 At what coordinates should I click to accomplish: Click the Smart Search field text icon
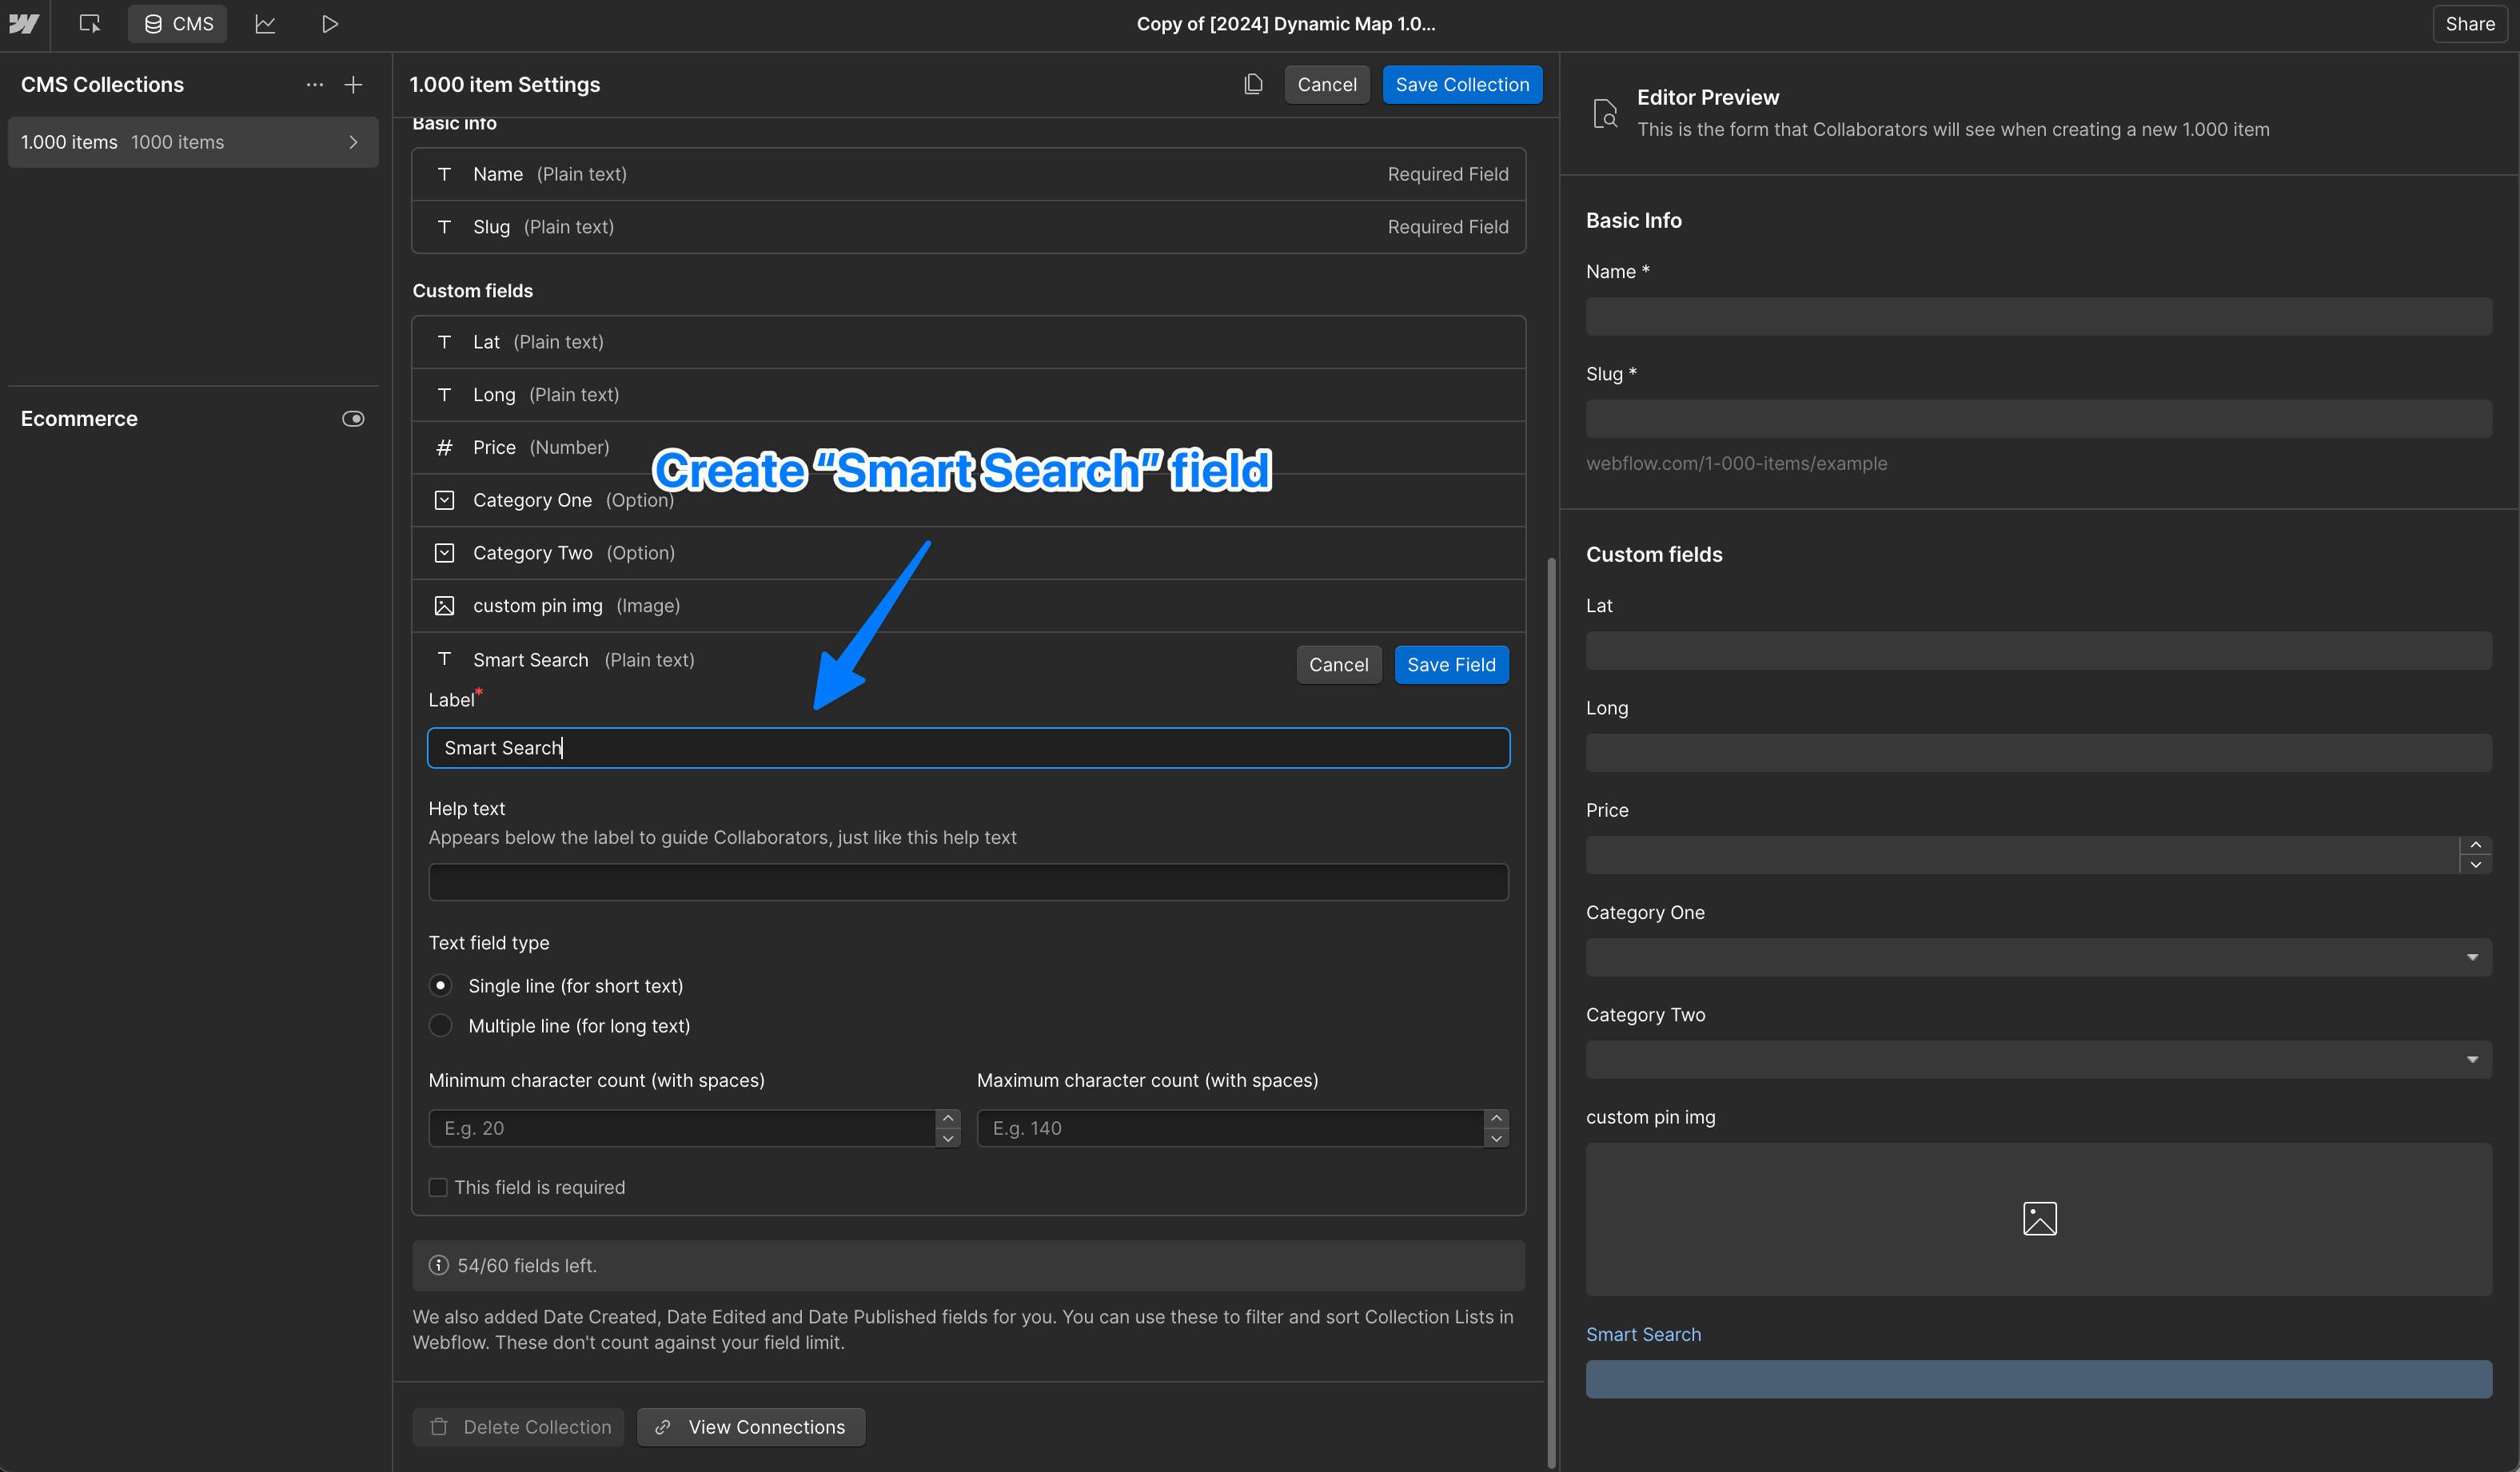(x=444, y=658)
